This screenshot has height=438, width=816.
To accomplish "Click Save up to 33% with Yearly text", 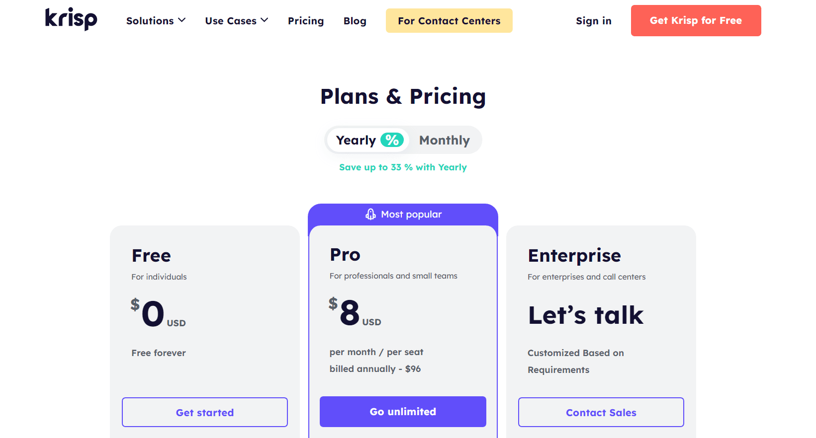I will click(403, 167).
